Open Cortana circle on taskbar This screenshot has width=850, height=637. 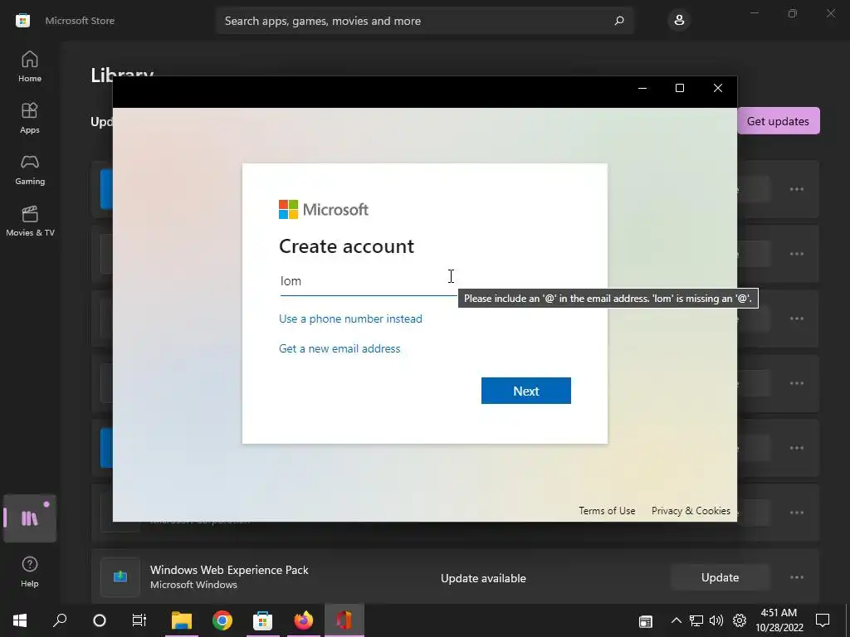[x=100, y=620]
